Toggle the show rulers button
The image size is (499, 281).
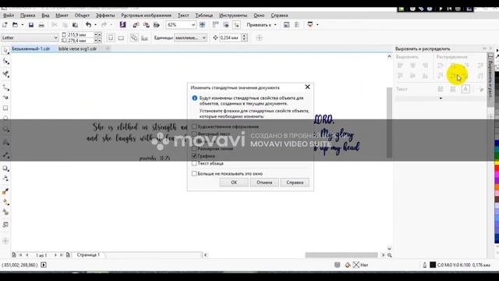[215, 25]
